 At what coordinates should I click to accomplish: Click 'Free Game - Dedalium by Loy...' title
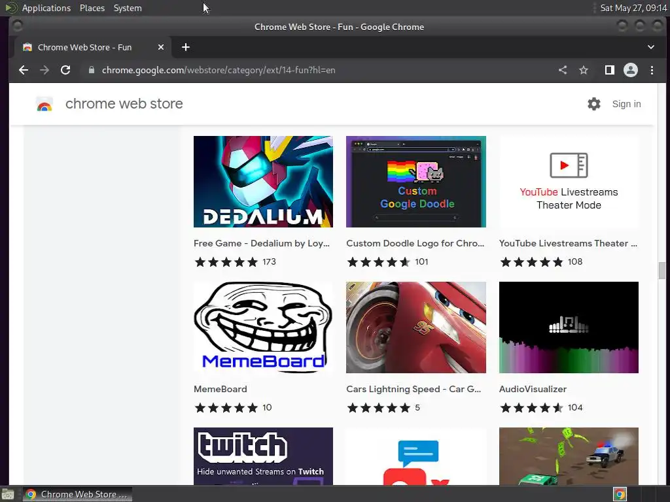[x=262, y=243]
